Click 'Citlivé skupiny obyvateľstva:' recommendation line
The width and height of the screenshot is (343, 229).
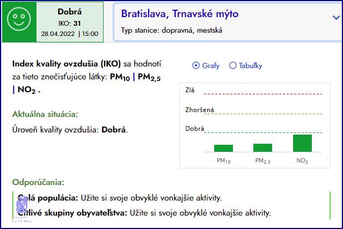(x=144, y=213)
